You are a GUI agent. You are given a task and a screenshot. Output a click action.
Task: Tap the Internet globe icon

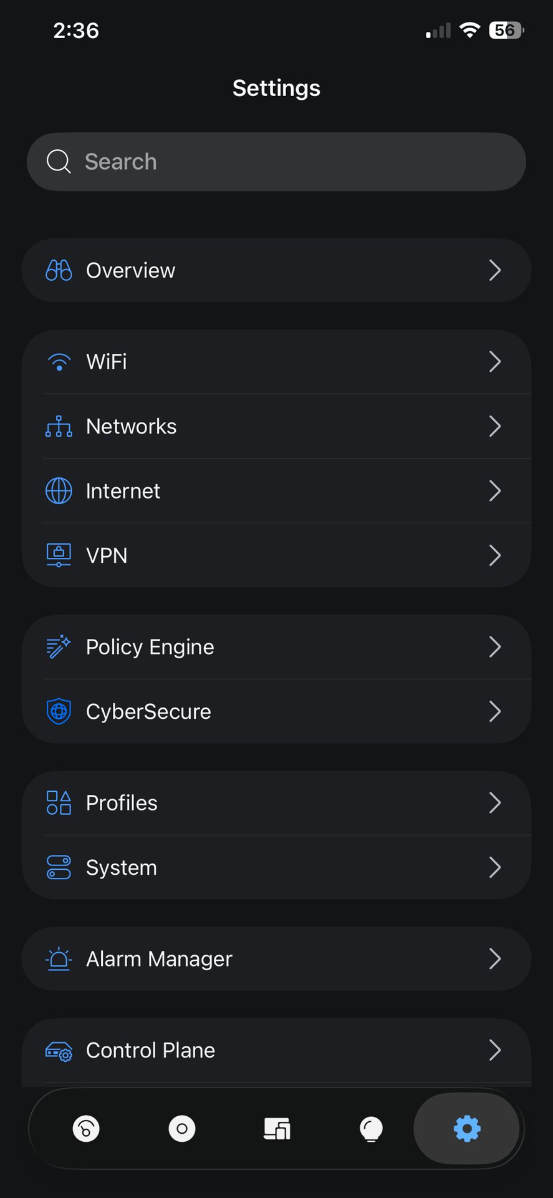coord(59,491)
